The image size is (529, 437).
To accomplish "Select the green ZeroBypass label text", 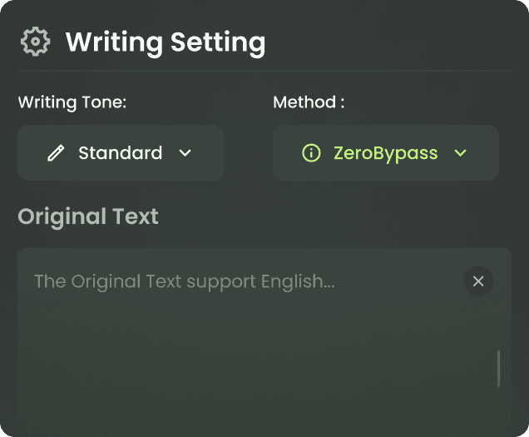I will 386,154.
